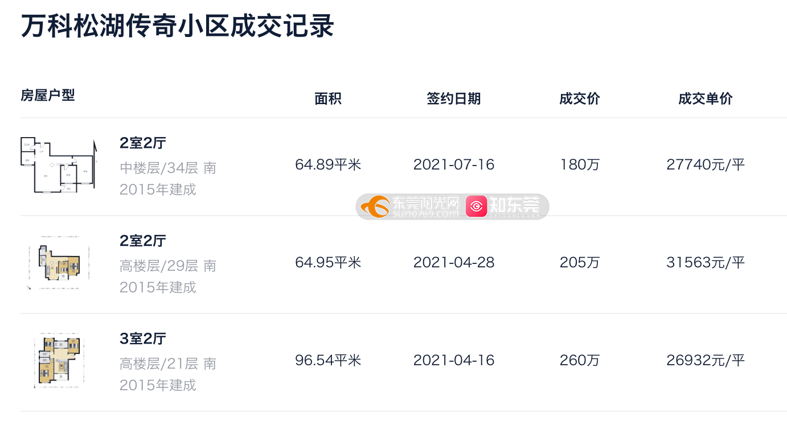Screen dimensions: 787x421
Task: Click the 面积 column header
Action: coord(328,98)
